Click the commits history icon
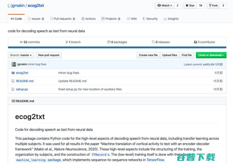The image size is (233, 164). tap(21, 42)
